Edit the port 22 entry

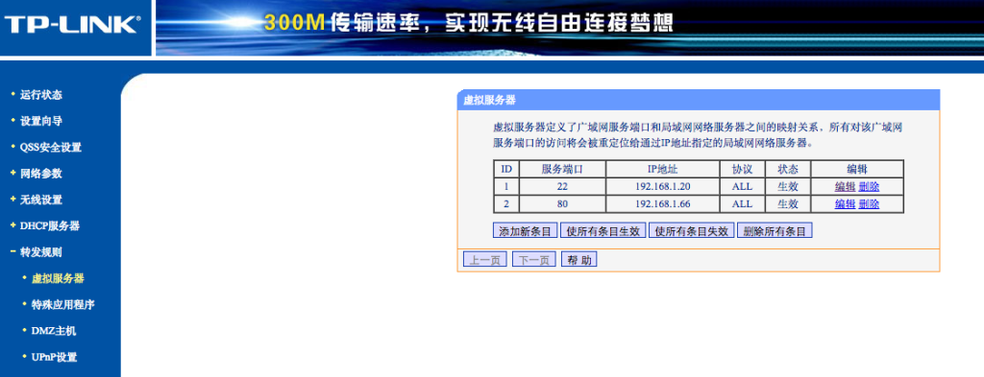tap(845, 187)
